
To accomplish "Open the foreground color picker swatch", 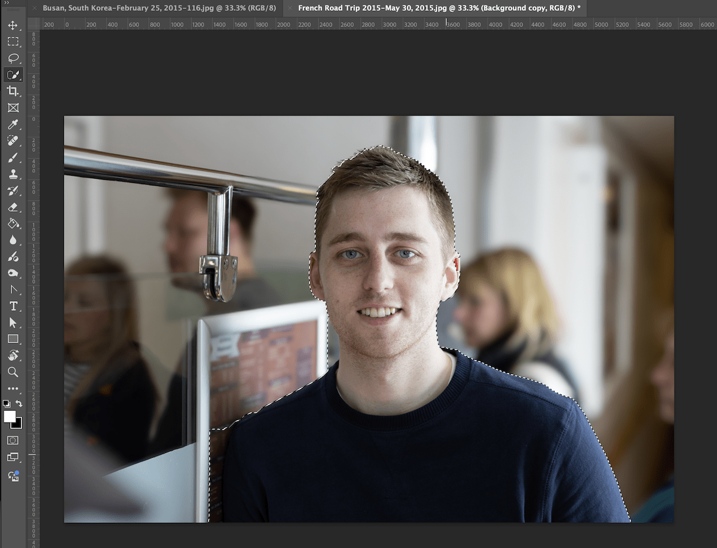I will (11, 417).
